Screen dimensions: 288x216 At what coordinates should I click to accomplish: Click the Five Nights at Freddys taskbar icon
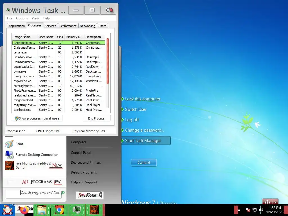(x=94, y=210)
